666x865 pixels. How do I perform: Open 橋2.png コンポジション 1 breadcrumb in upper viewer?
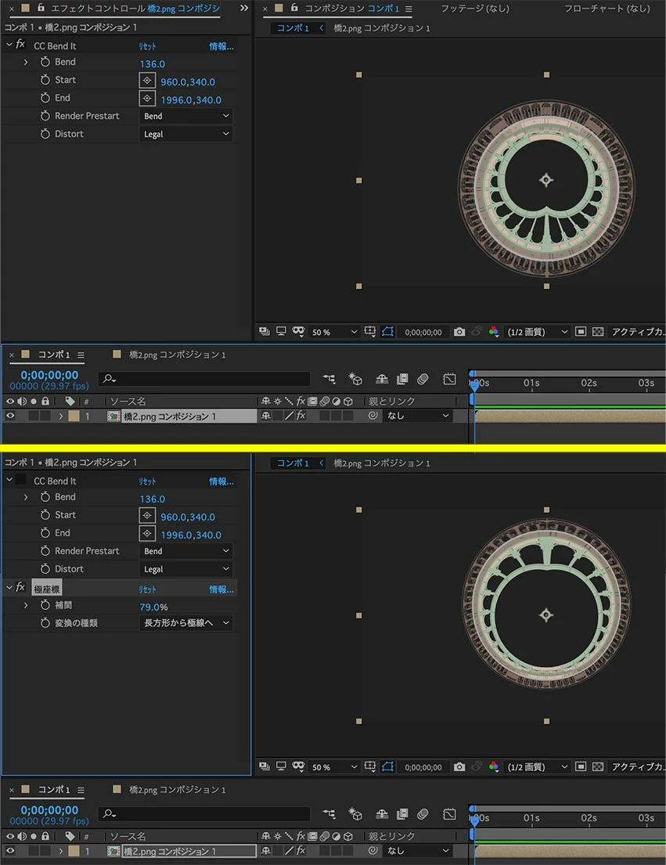(381, 27)
